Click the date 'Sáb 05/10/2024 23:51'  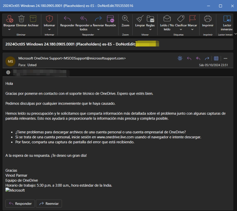point(213,65)
